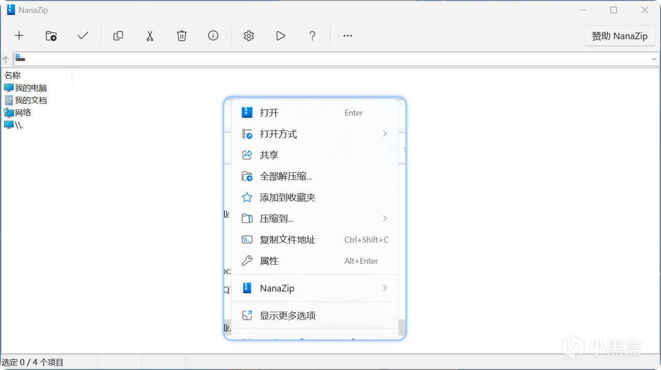Click the Info circle toolbar icon
Image resolution: width=661 pixels, height=370 pixels.
[x=213, y=35]
